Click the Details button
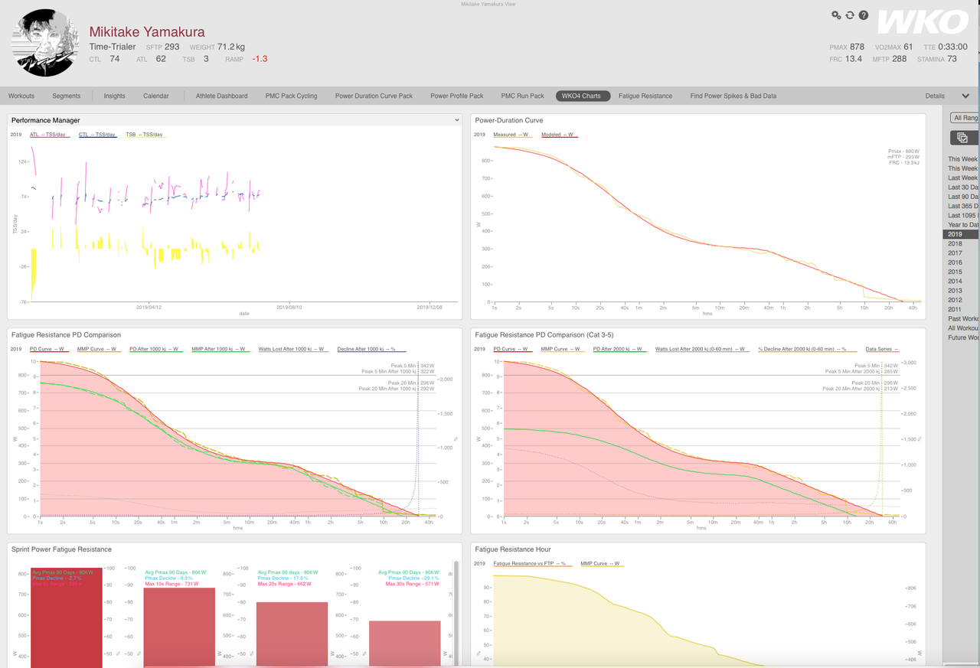This screenshot has height=668, width=980. (935, 96)
